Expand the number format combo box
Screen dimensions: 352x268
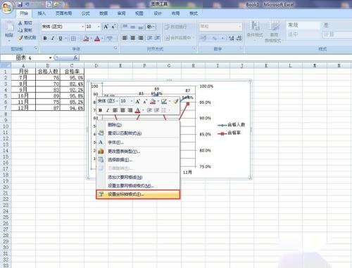[x=240, y=27]
